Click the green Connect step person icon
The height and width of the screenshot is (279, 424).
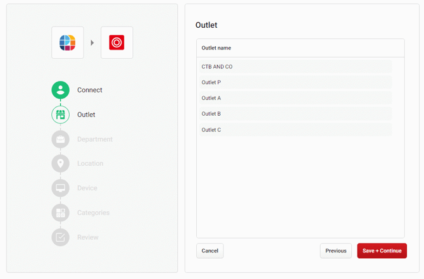tap(60, 90)
